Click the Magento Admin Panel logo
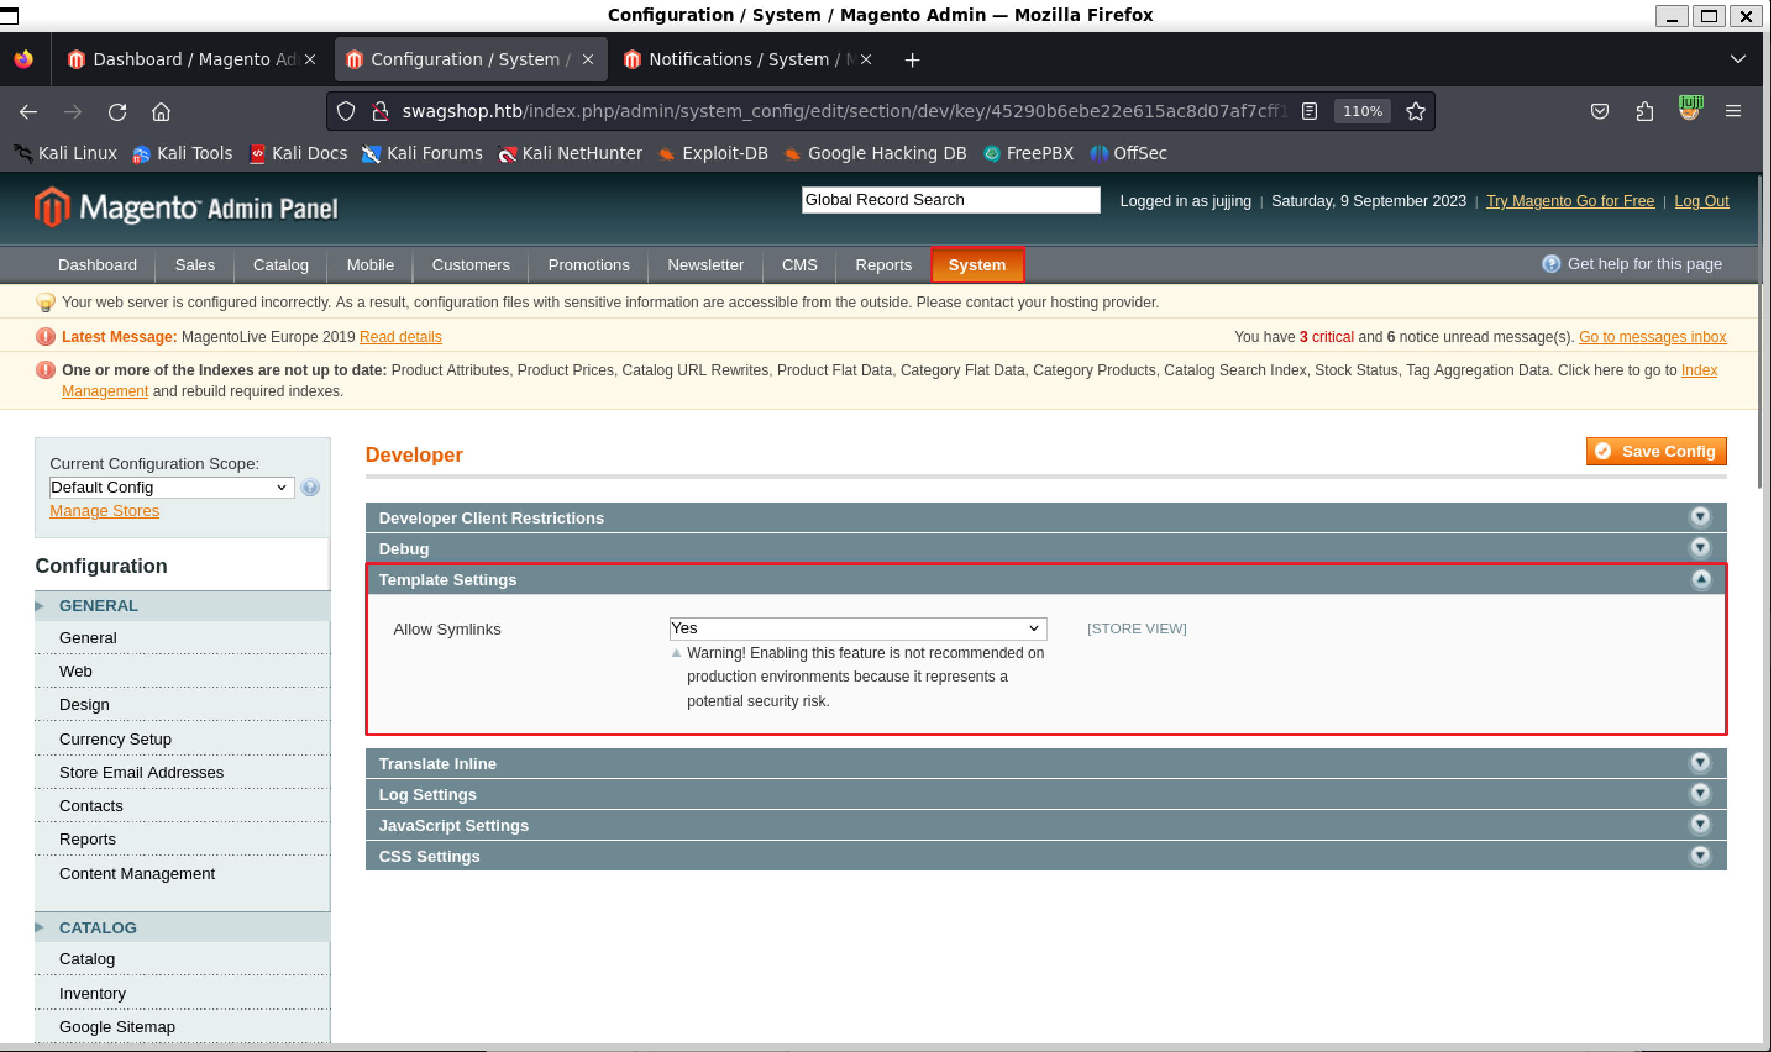Viewport: 1771px width, 1052px height. [x=187, y=207]
